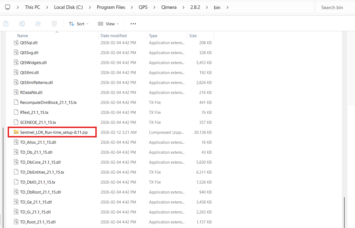Open the Sort dropdown menu

tap(79, 24)
